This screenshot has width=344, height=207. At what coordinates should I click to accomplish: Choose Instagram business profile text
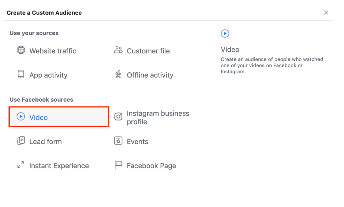pos(158,118)
